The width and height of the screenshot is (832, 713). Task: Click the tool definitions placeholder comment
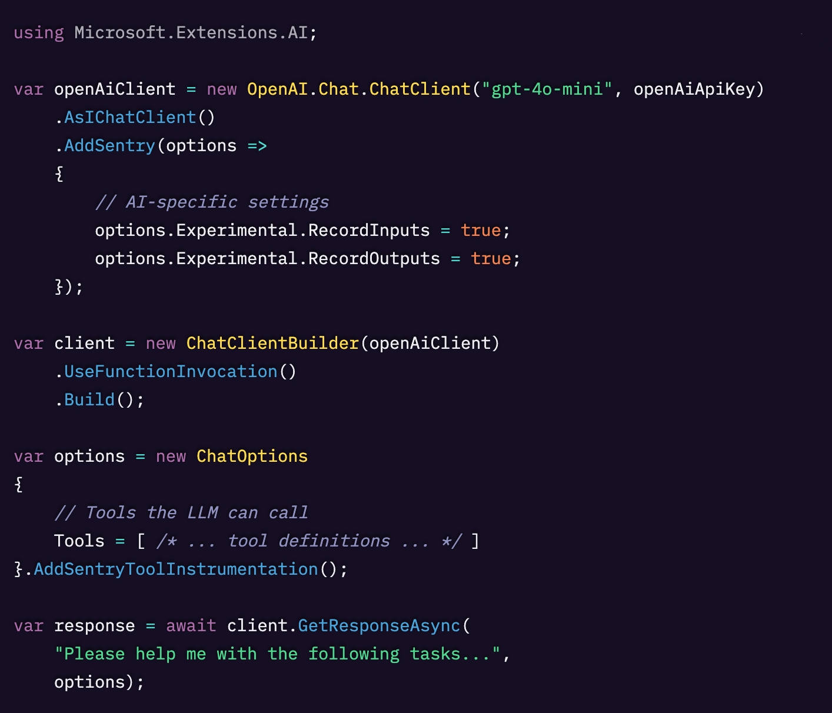click(x=309, y=541)
